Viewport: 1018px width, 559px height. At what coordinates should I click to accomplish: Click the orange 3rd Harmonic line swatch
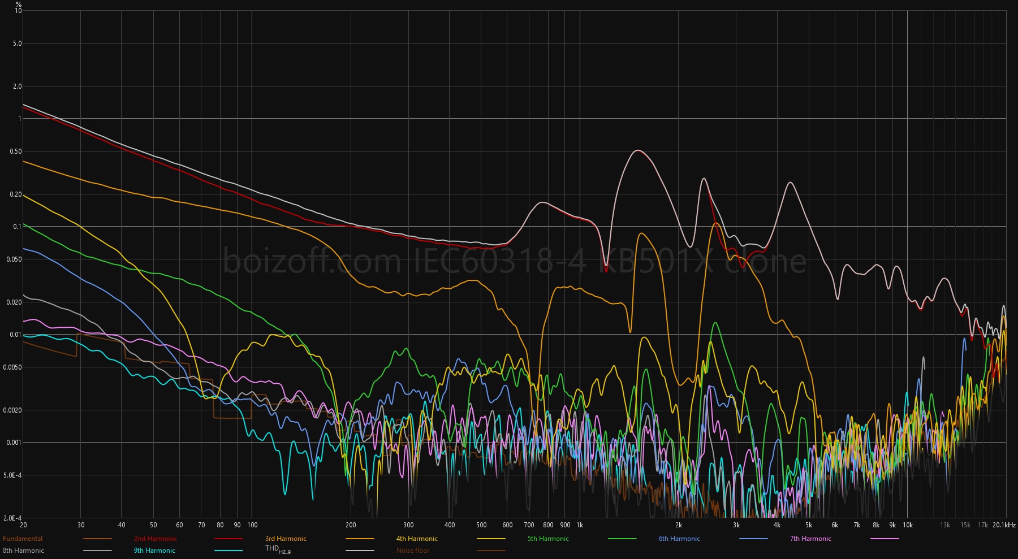[360, 539]
